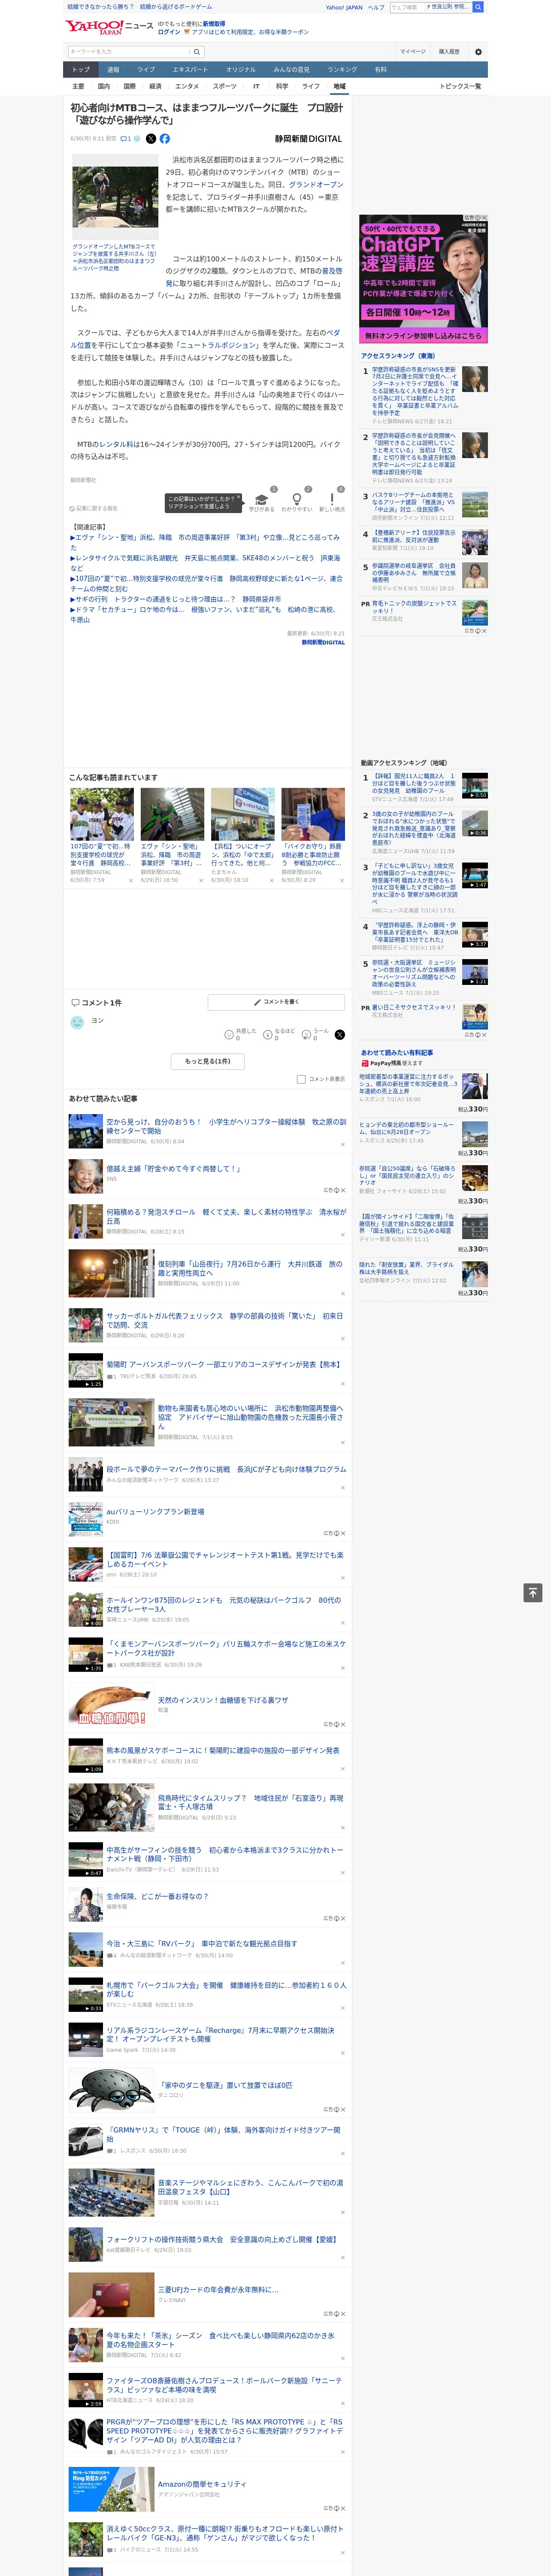Share article on X below headline
551x2576 pixels.
(151, 139)
